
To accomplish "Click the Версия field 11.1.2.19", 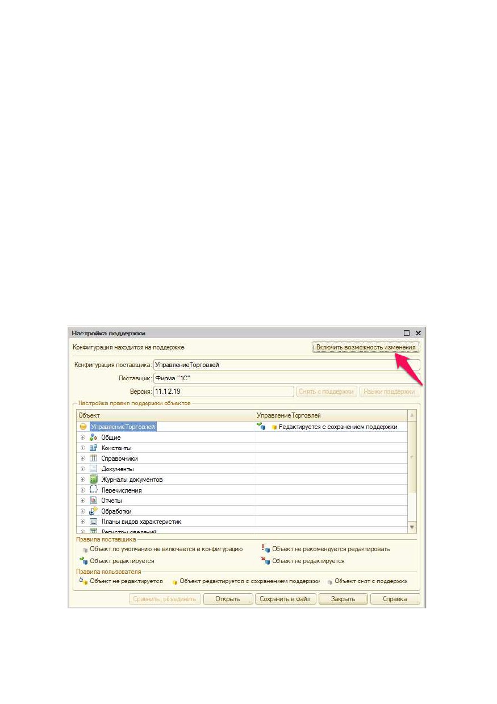I will [224, 391].
